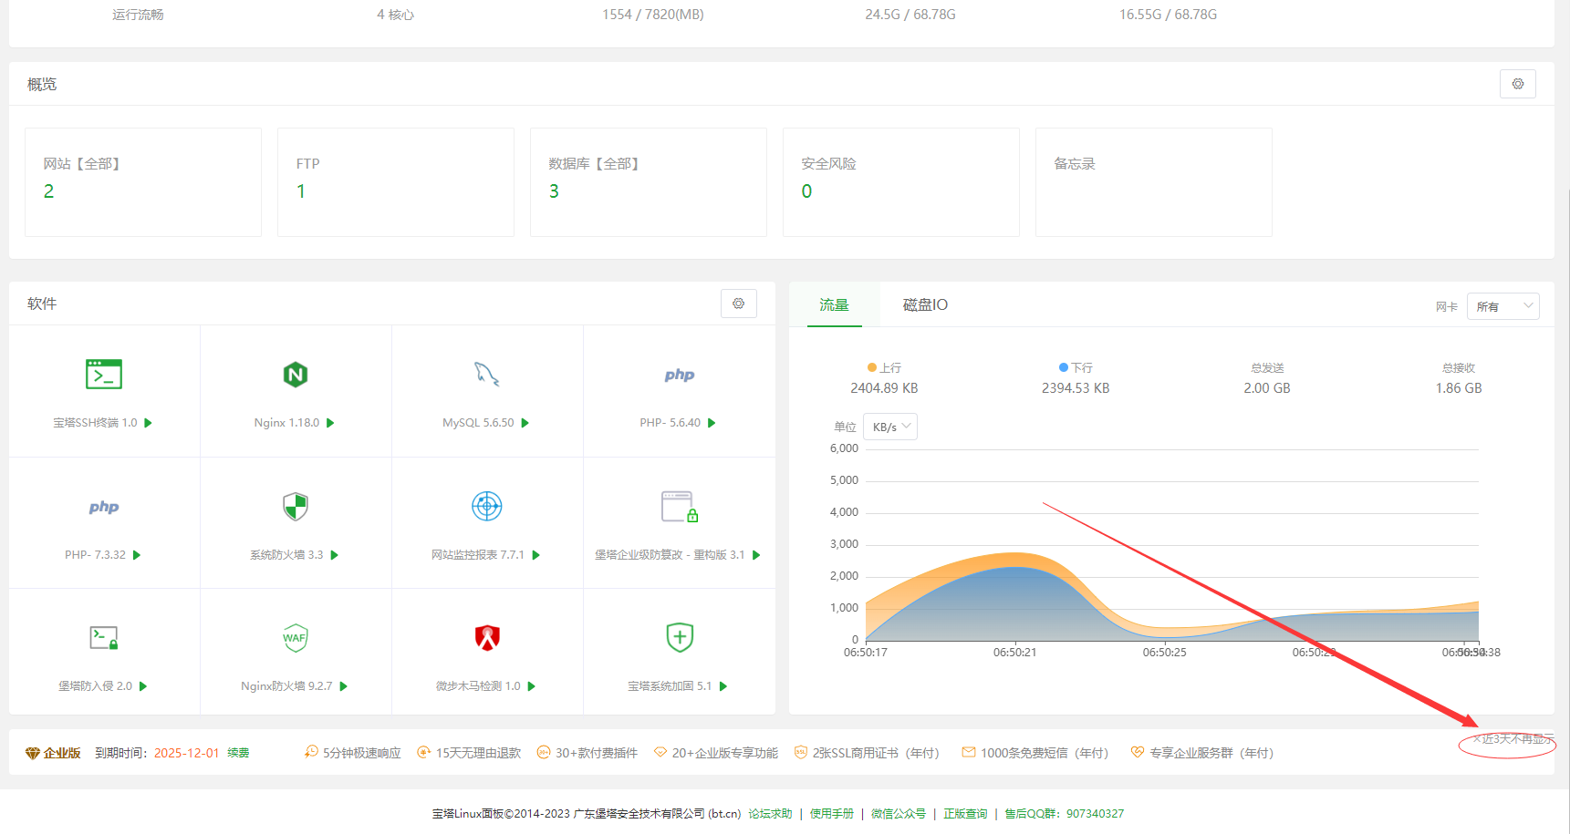Click the 到期时间 2025-12-01 date
The height and width of the screenshot is (834, 1570).
click(x=186, y=753)
